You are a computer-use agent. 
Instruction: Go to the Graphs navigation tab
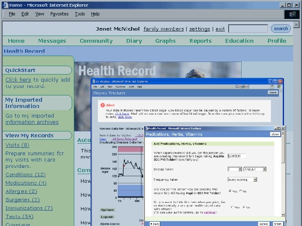click(x=165, y=41)
